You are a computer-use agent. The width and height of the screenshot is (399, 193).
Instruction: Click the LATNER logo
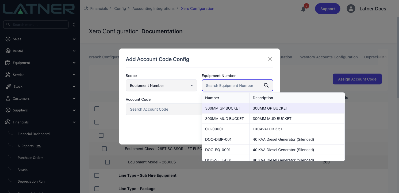39,9
